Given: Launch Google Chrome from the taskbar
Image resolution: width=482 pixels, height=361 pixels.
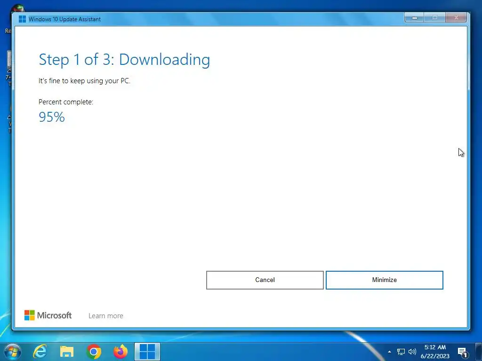Looking at the screenshot, I should pos(94,352).
